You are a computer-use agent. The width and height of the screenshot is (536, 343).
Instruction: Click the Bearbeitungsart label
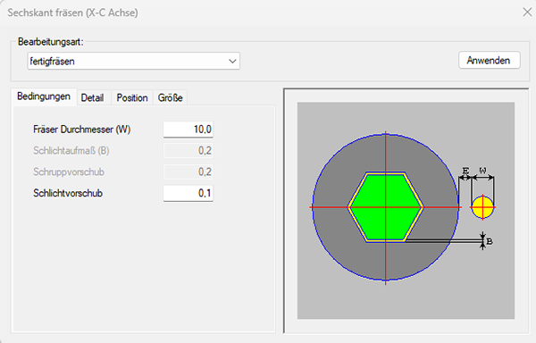pos(51,42)
